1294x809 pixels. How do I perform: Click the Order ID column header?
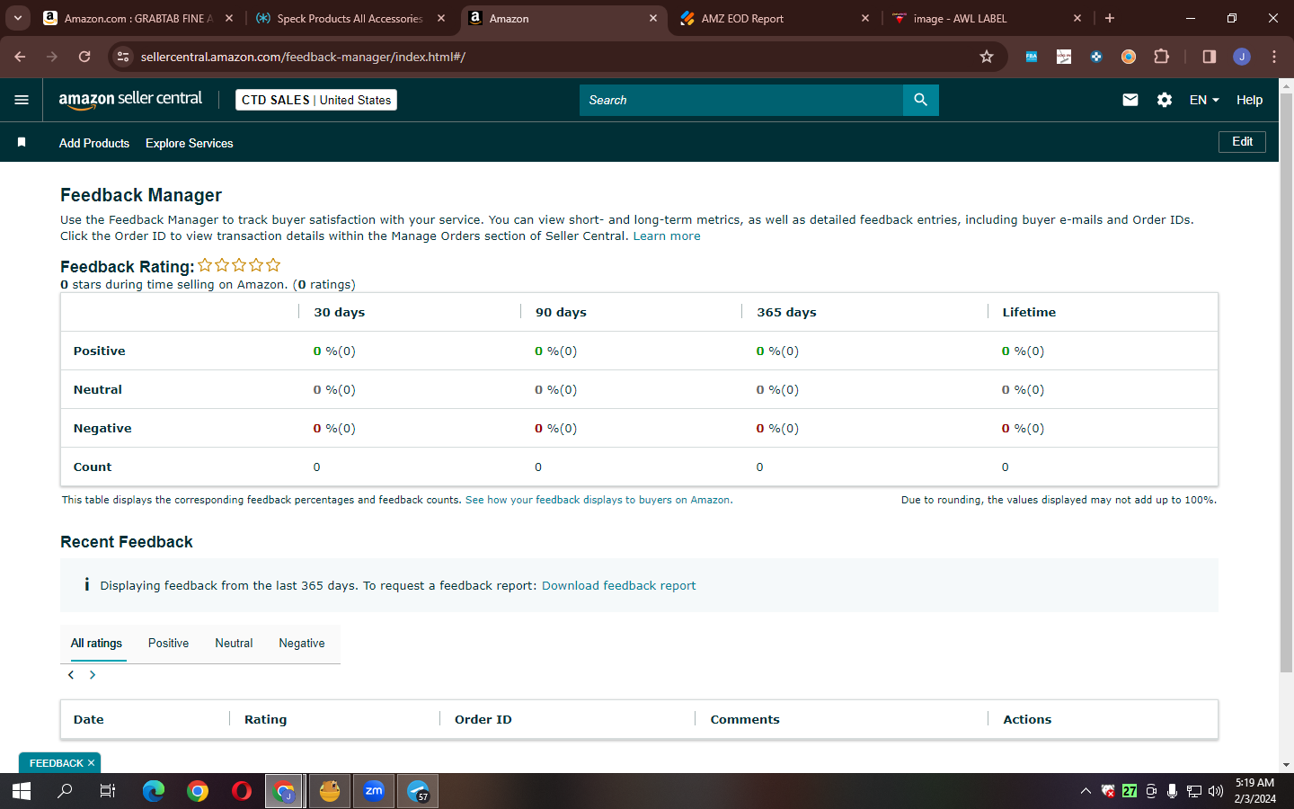pyautogui.click(x=483, y=719)
